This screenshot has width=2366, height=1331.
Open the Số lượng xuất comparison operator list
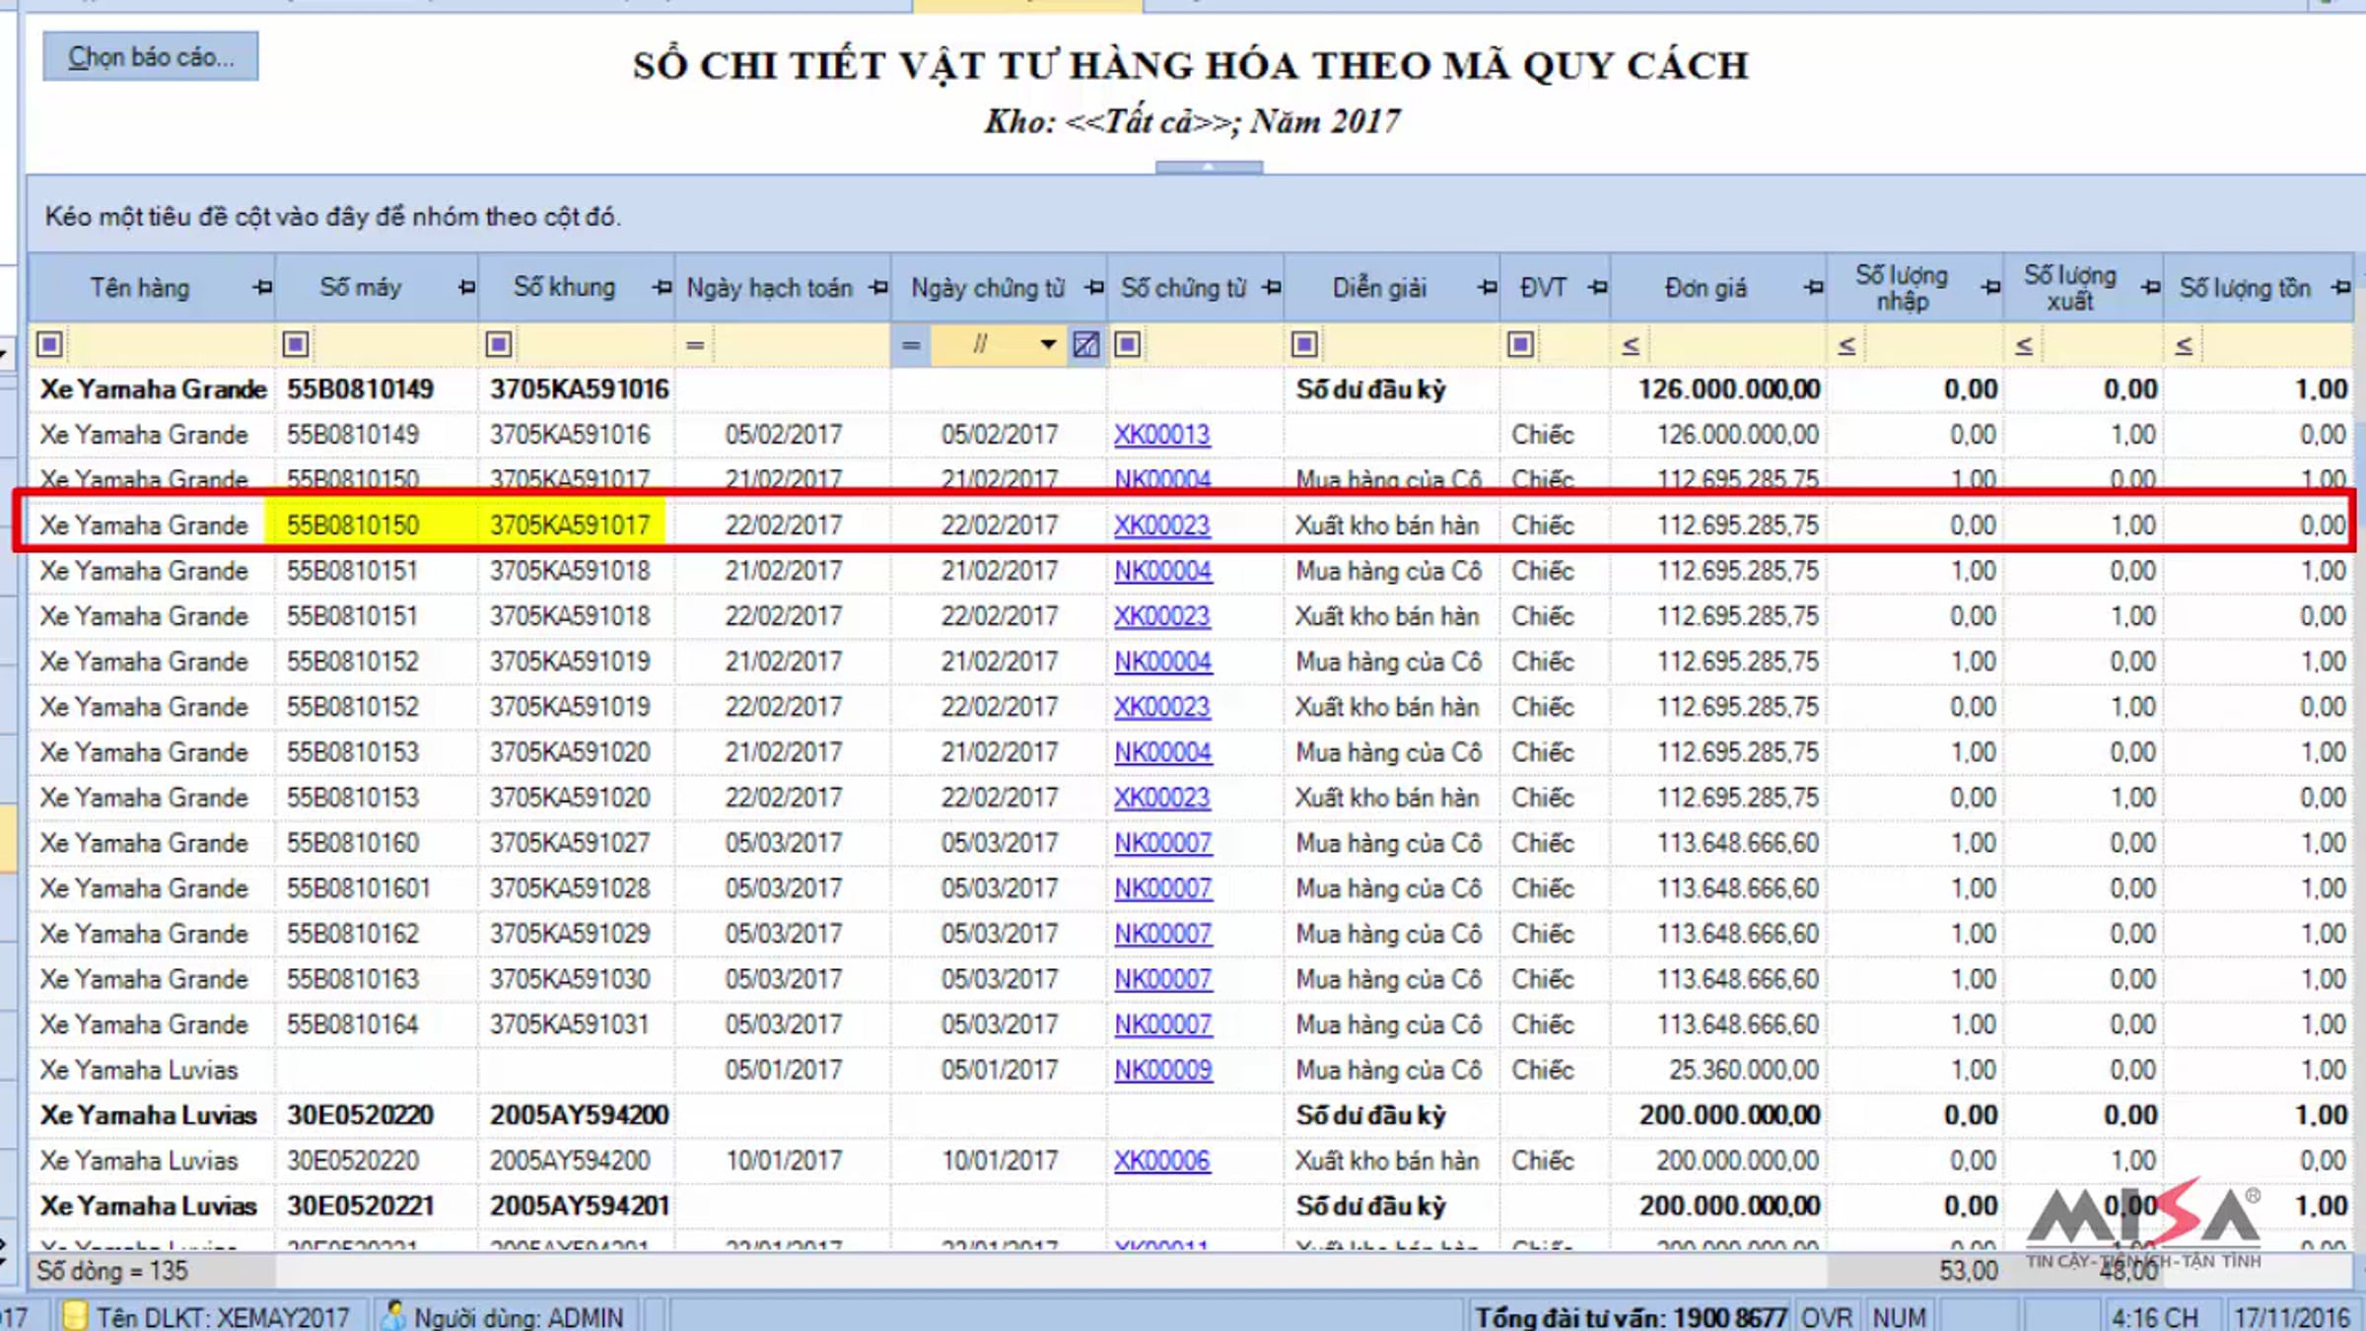(x=2024, y=345)
